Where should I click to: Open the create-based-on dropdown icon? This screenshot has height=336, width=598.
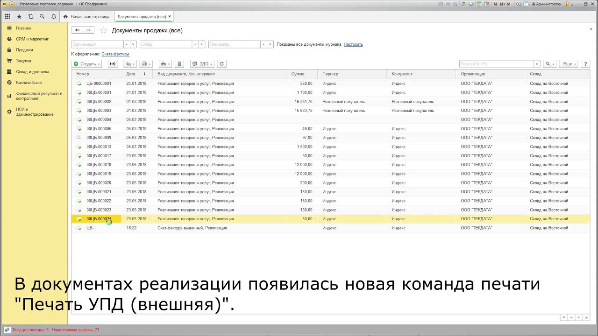pyautogui.click(x=129, y=64)
